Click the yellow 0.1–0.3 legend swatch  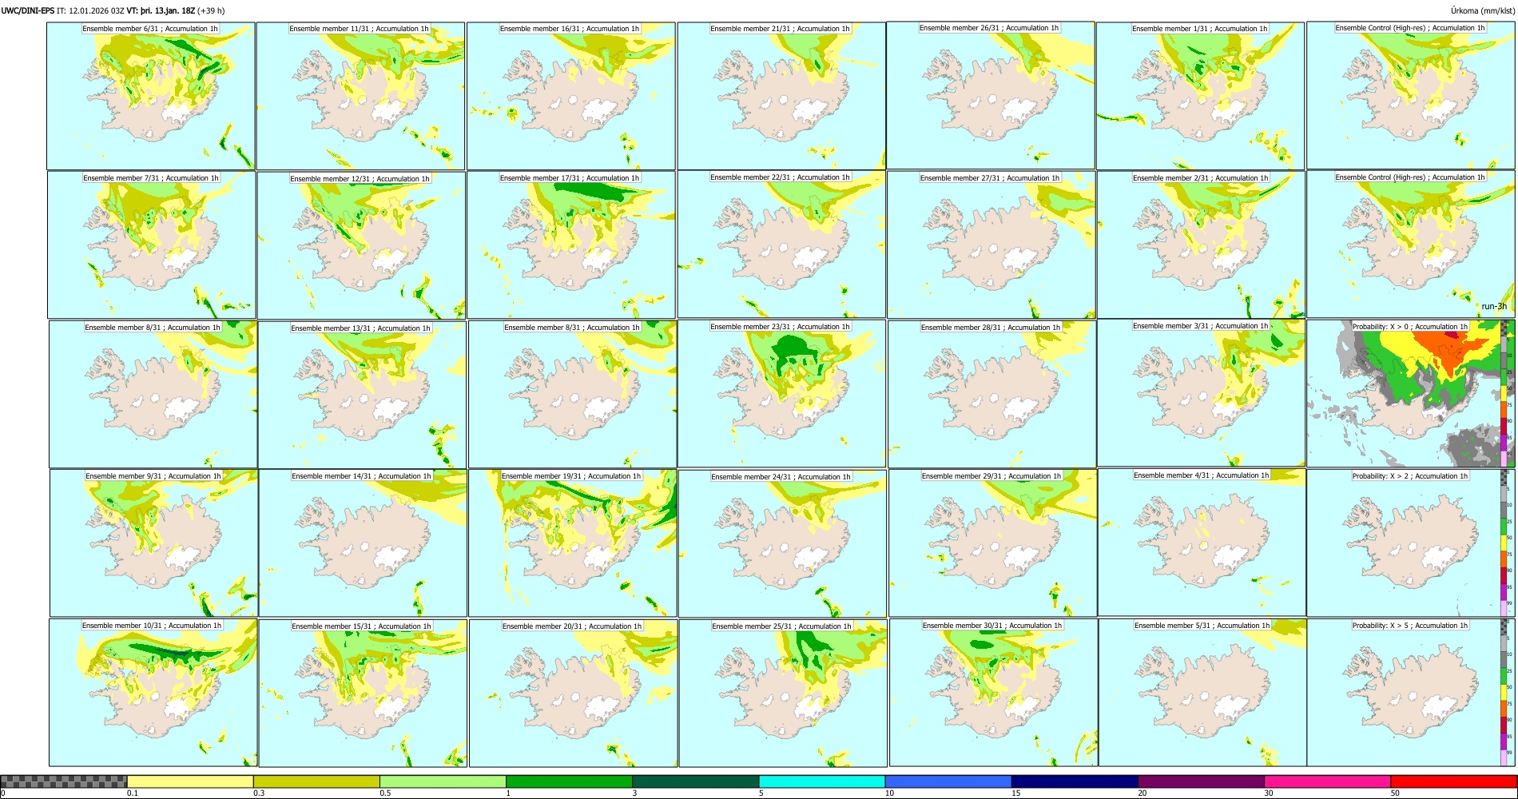tap(190, 781)
